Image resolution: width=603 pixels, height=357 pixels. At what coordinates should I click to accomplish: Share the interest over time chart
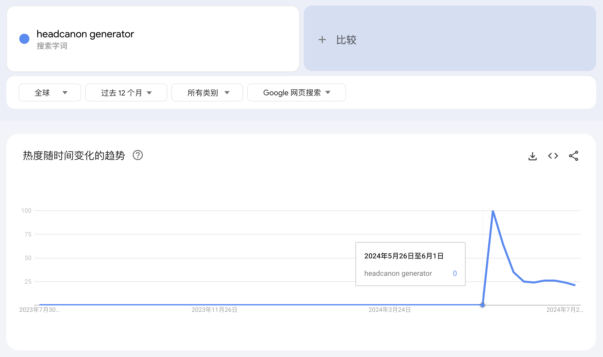coord(574,156)
